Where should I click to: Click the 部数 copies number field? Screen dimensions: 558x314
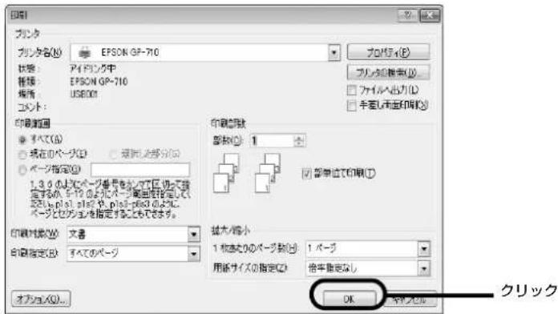(x=272, y=141)
